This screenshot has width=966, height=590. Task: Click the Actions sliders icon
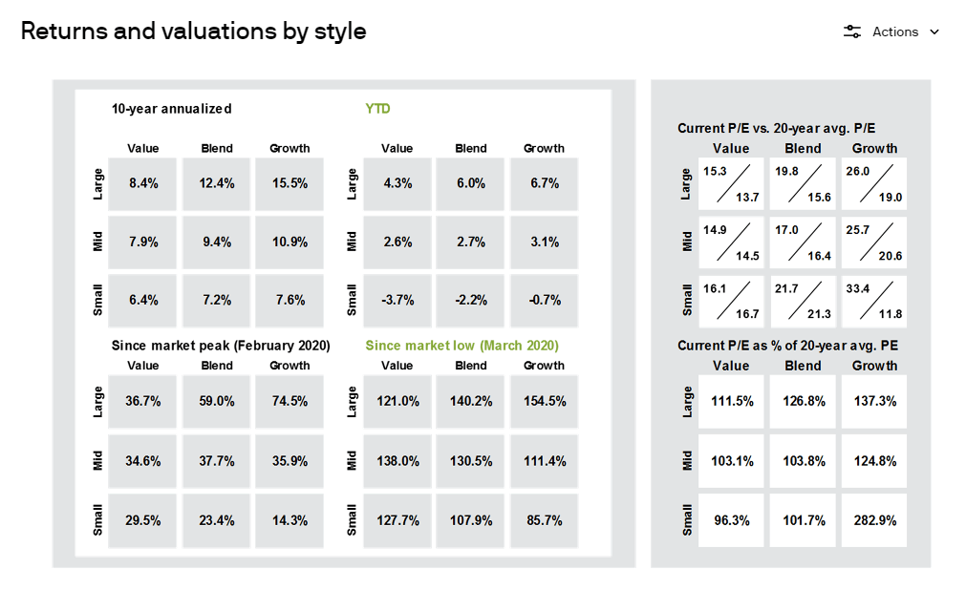851,32
